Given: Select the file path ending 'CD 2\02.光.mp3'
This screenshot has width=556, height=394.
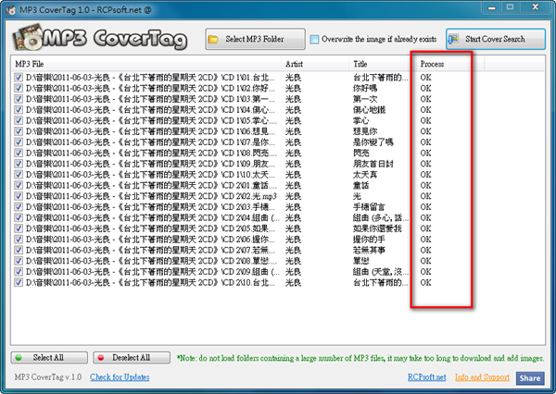Looking at the screenshot, I should tap(151, 196).
